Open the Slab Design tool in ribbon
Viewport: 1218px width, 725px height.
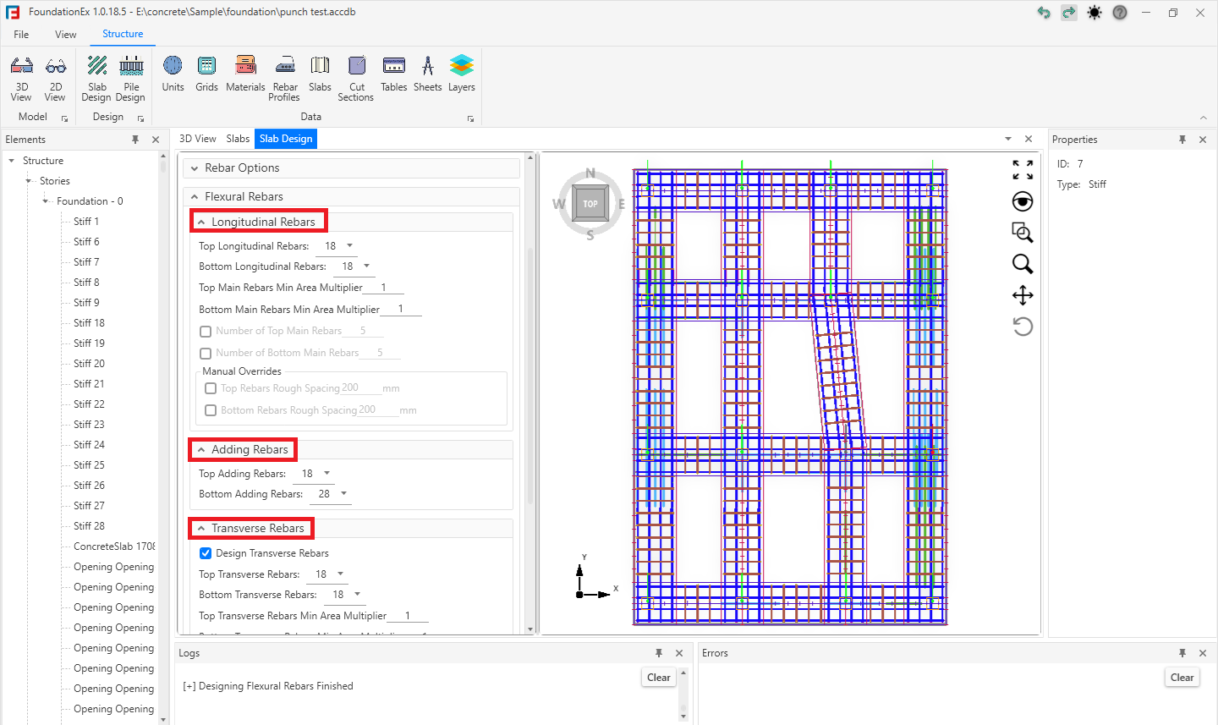[x=97, y=79]
